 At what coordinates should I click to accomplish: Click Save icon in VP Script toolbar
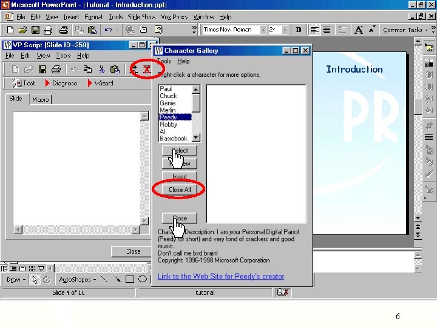[42, 69]
